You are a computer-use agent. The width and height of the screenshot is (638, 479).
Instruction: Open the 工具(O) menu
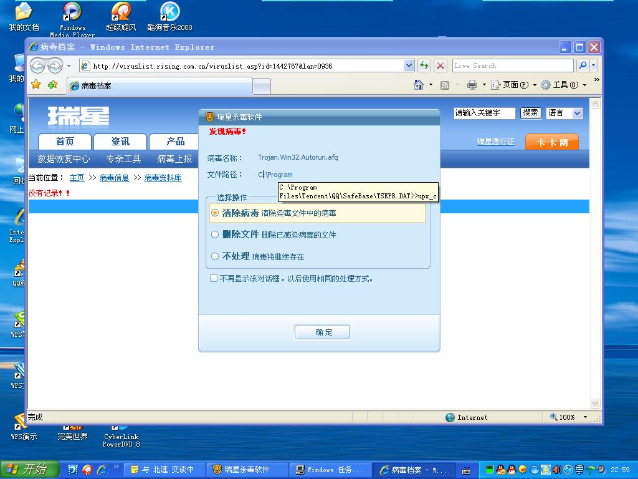(x=563, y=85)
